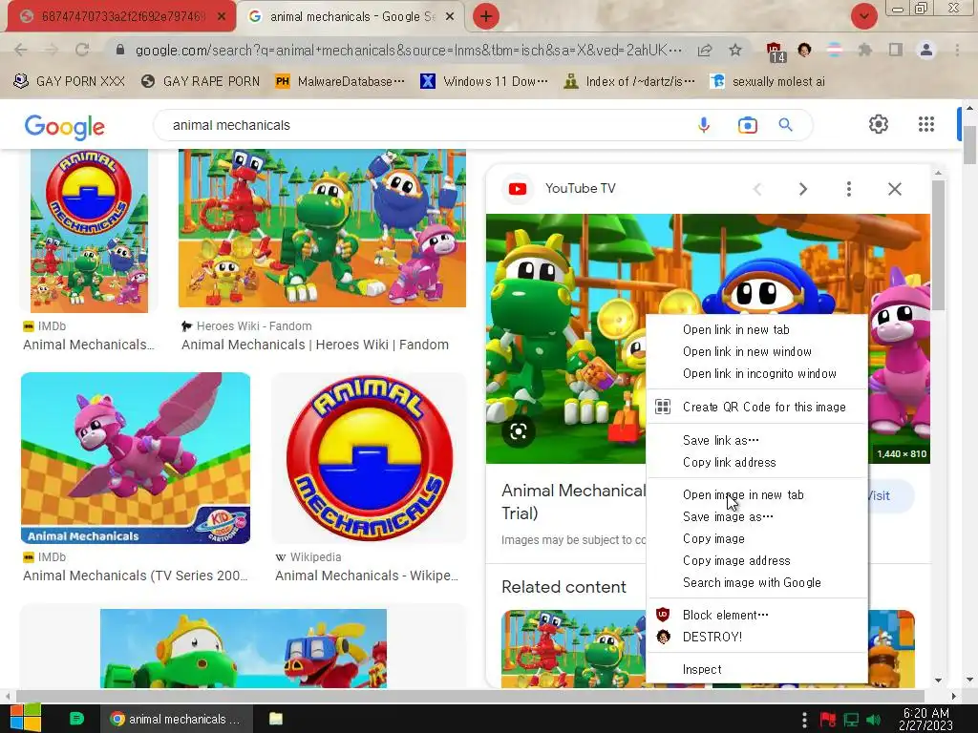Select Block element… entry
Image resolution: width=978 pixels, height=733 pixels.
click(756, 615)
